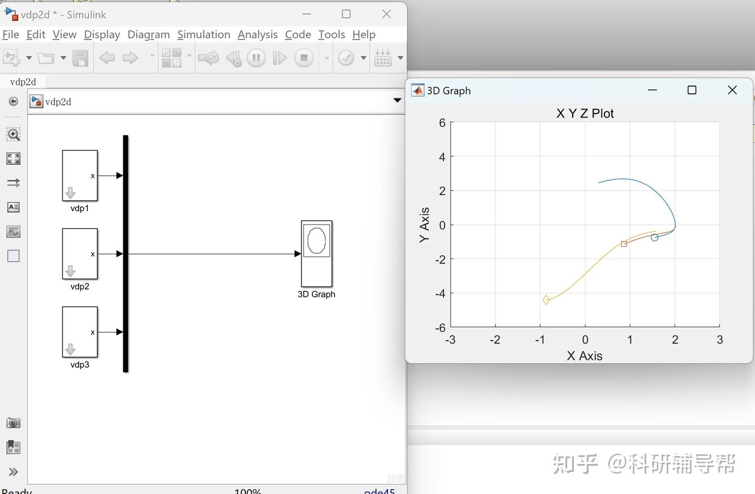This screenshot has width=755, height=494.
Task: Open the Simulation menu
Action: [x=203, y=34]
